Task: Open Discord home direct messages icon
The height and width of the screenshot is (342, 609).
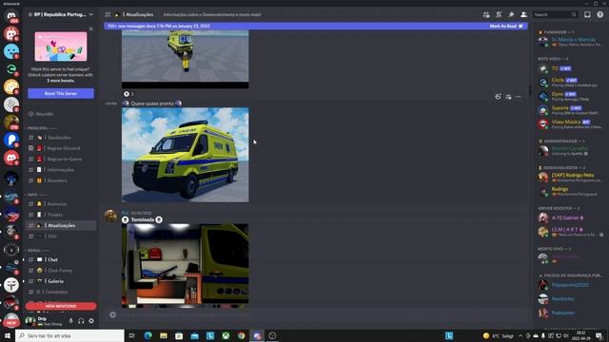Action: pyautogui.click(x=11, y=16)
